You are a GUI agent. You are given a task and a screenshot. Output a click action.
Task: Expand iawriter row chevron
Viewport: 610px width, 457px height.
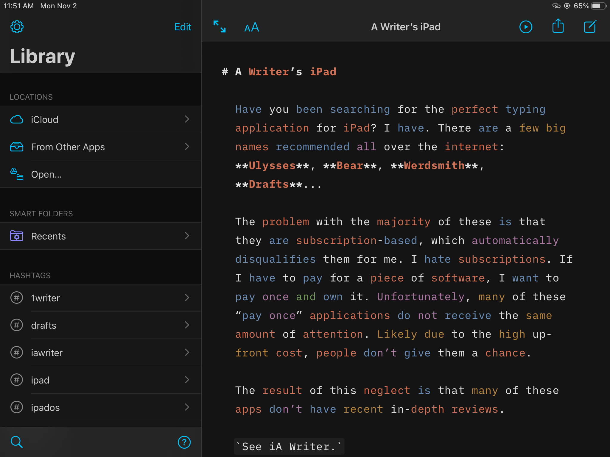tap(187, 352)
